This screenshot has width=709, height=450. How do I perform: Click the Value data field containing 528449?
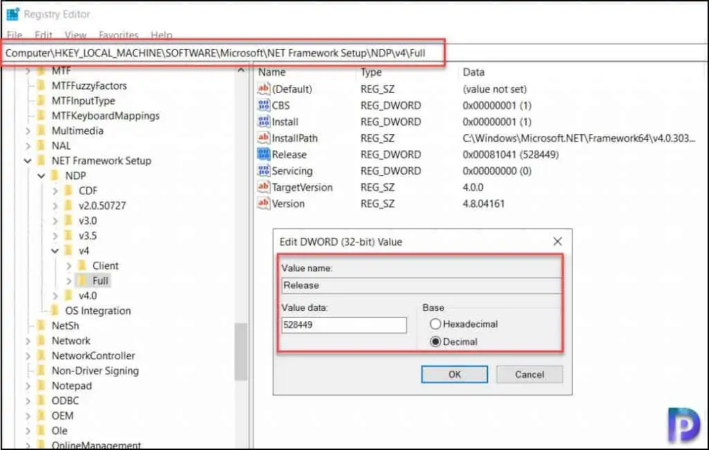344,325
